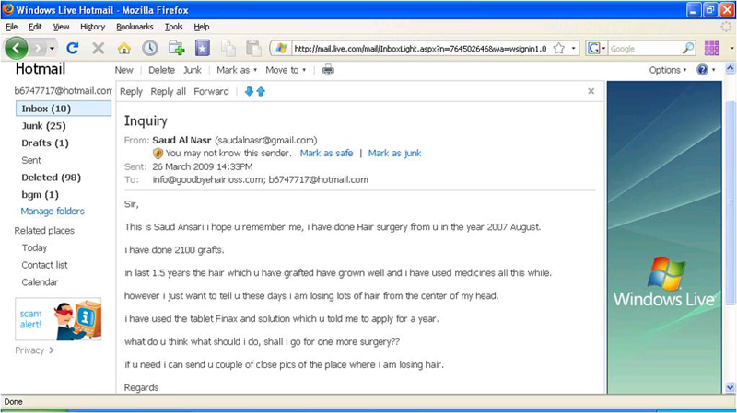Screen dimensions: 737x413
Task: Click the Stop loading X icon
Action: click(99, 48)
